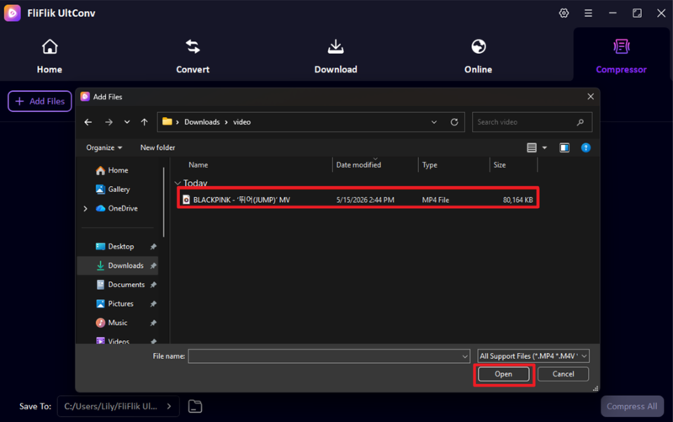Expand the address bar history dropdown
Image resolution: width=673 pixels, height=422 pixels.
434,122
